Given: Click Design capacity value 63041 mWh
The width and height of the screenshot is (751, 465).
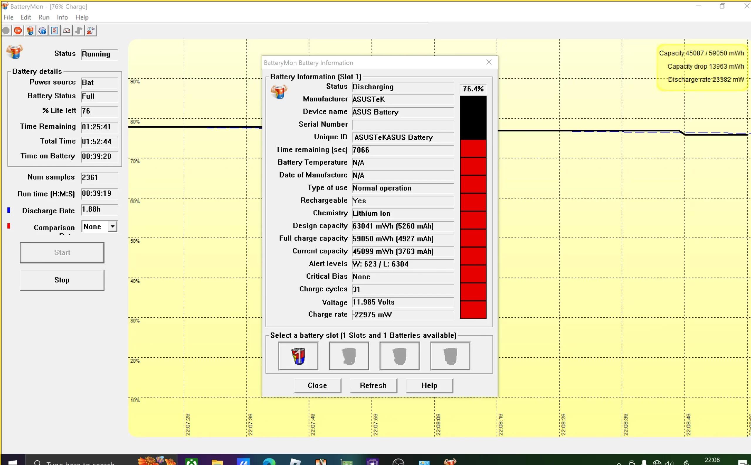Looking at the screenshot, I should [x=403, y=226].
